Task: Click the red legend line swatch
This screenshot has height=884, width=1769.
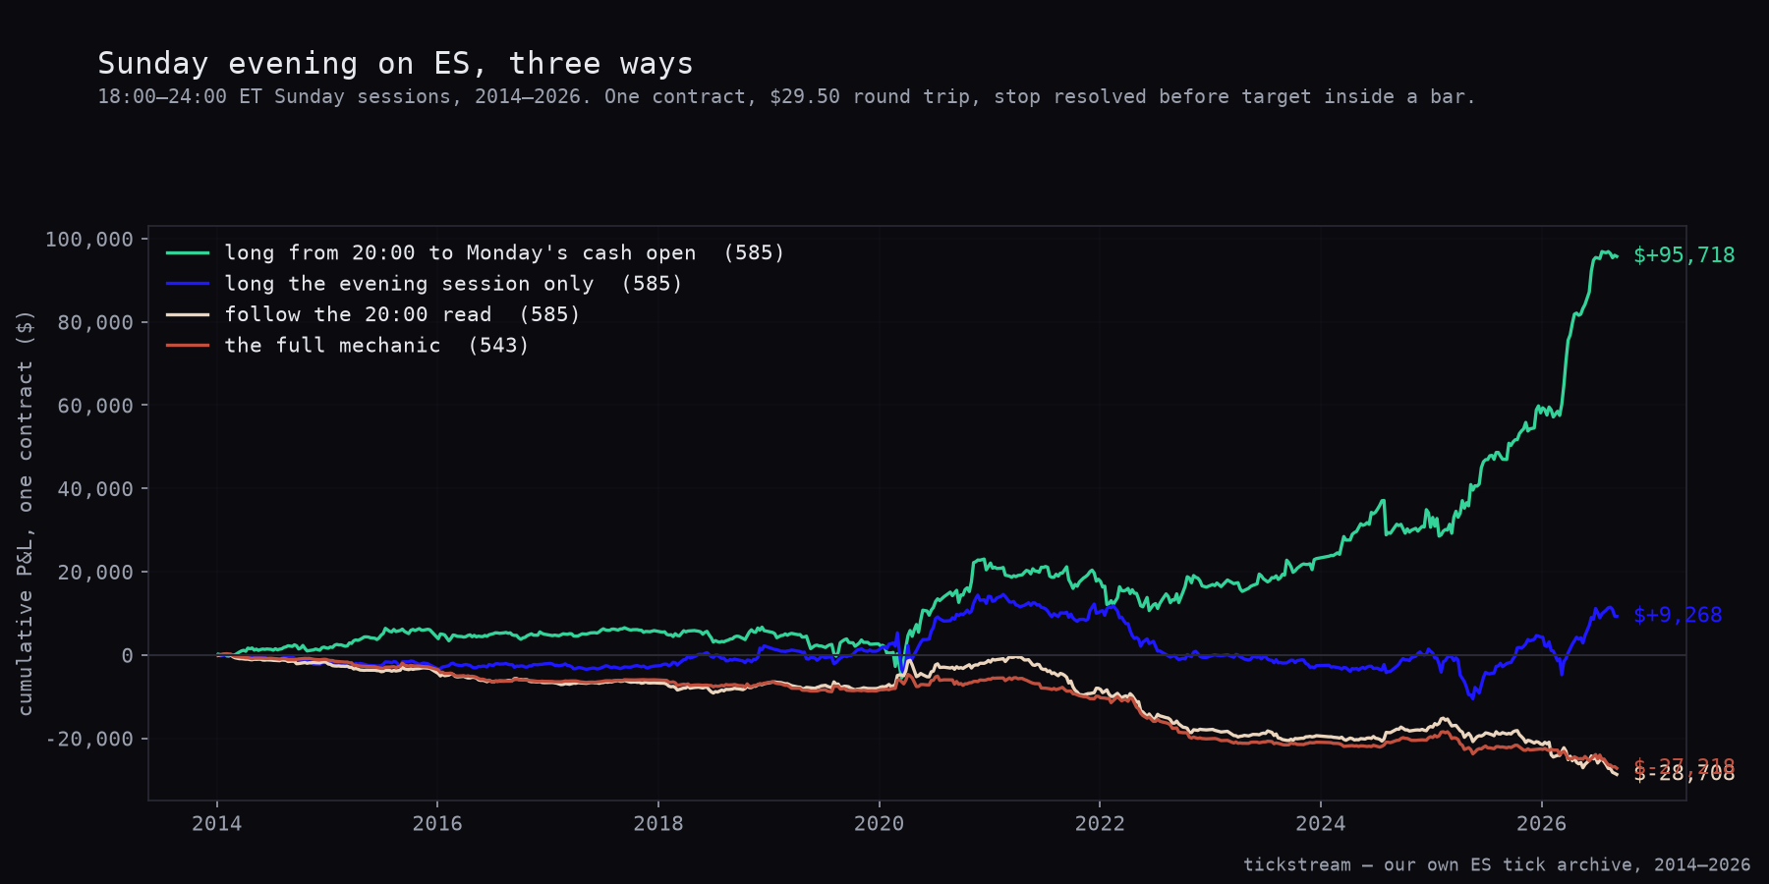Action: click(188, 345)
